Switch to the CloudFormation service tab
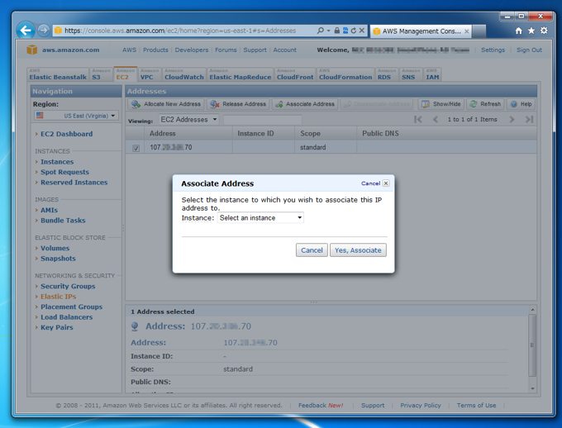 pos(345,74)
